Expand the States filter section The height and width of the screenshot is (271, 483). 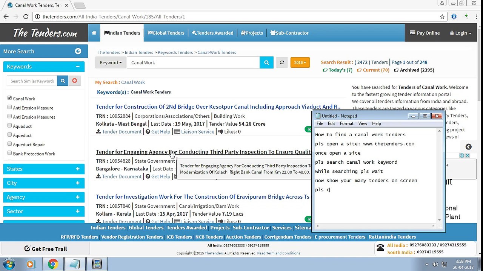[44, 169]
